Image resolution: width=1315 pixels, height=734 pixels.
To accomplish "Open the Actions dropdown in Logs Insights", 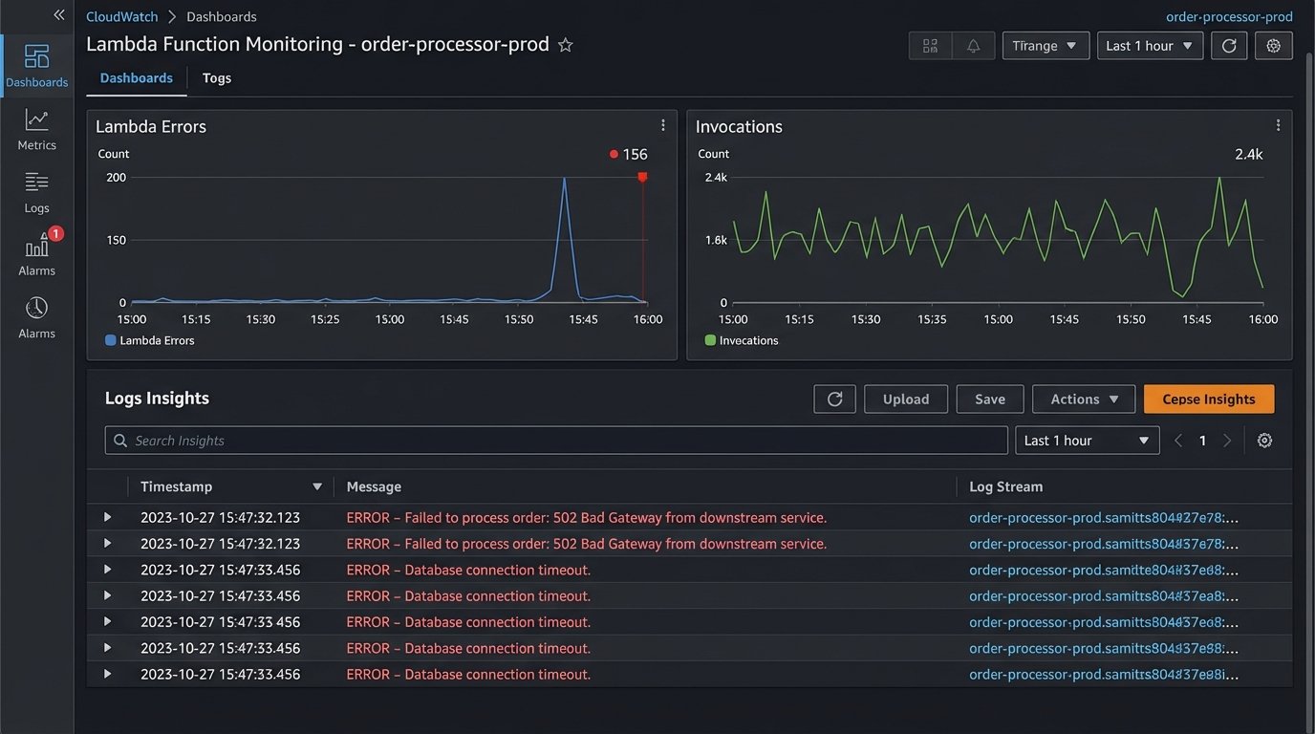I will pyautogui.click(x=1083, y=399).
